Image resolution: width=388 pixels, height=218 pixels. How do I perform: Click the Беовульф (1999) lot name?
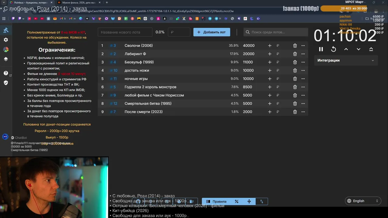(x=139, y=62)
